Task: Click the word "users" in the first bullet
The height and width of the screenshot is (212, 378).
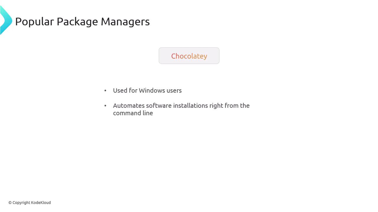Action: coord(174,90)
